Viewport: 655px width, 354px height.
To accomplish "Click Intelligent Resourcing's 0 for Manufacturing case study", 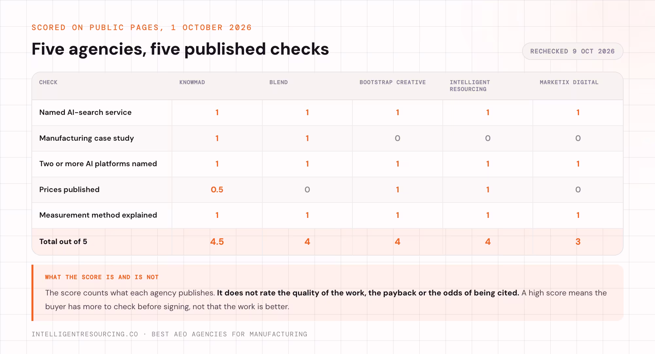I will 488,138.
